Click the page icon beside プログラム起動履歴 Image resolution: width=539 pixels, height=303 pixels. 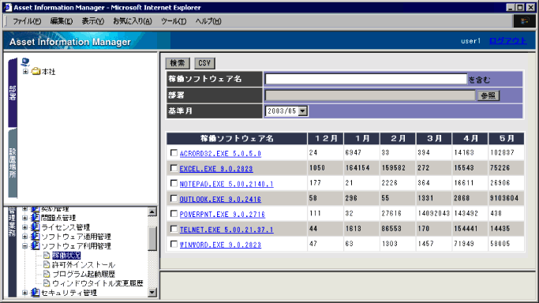pos(47,274)
